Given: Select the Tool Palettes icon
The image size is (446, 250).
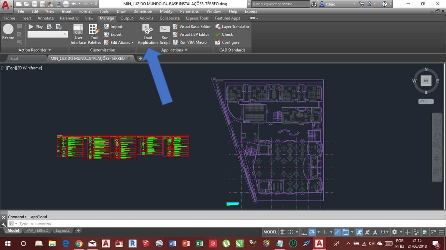Looking at the screenshot, I should coord(94,34).
